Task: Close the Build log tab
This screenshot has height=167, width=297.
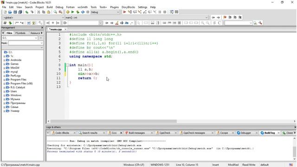Action: coord(278,133)
